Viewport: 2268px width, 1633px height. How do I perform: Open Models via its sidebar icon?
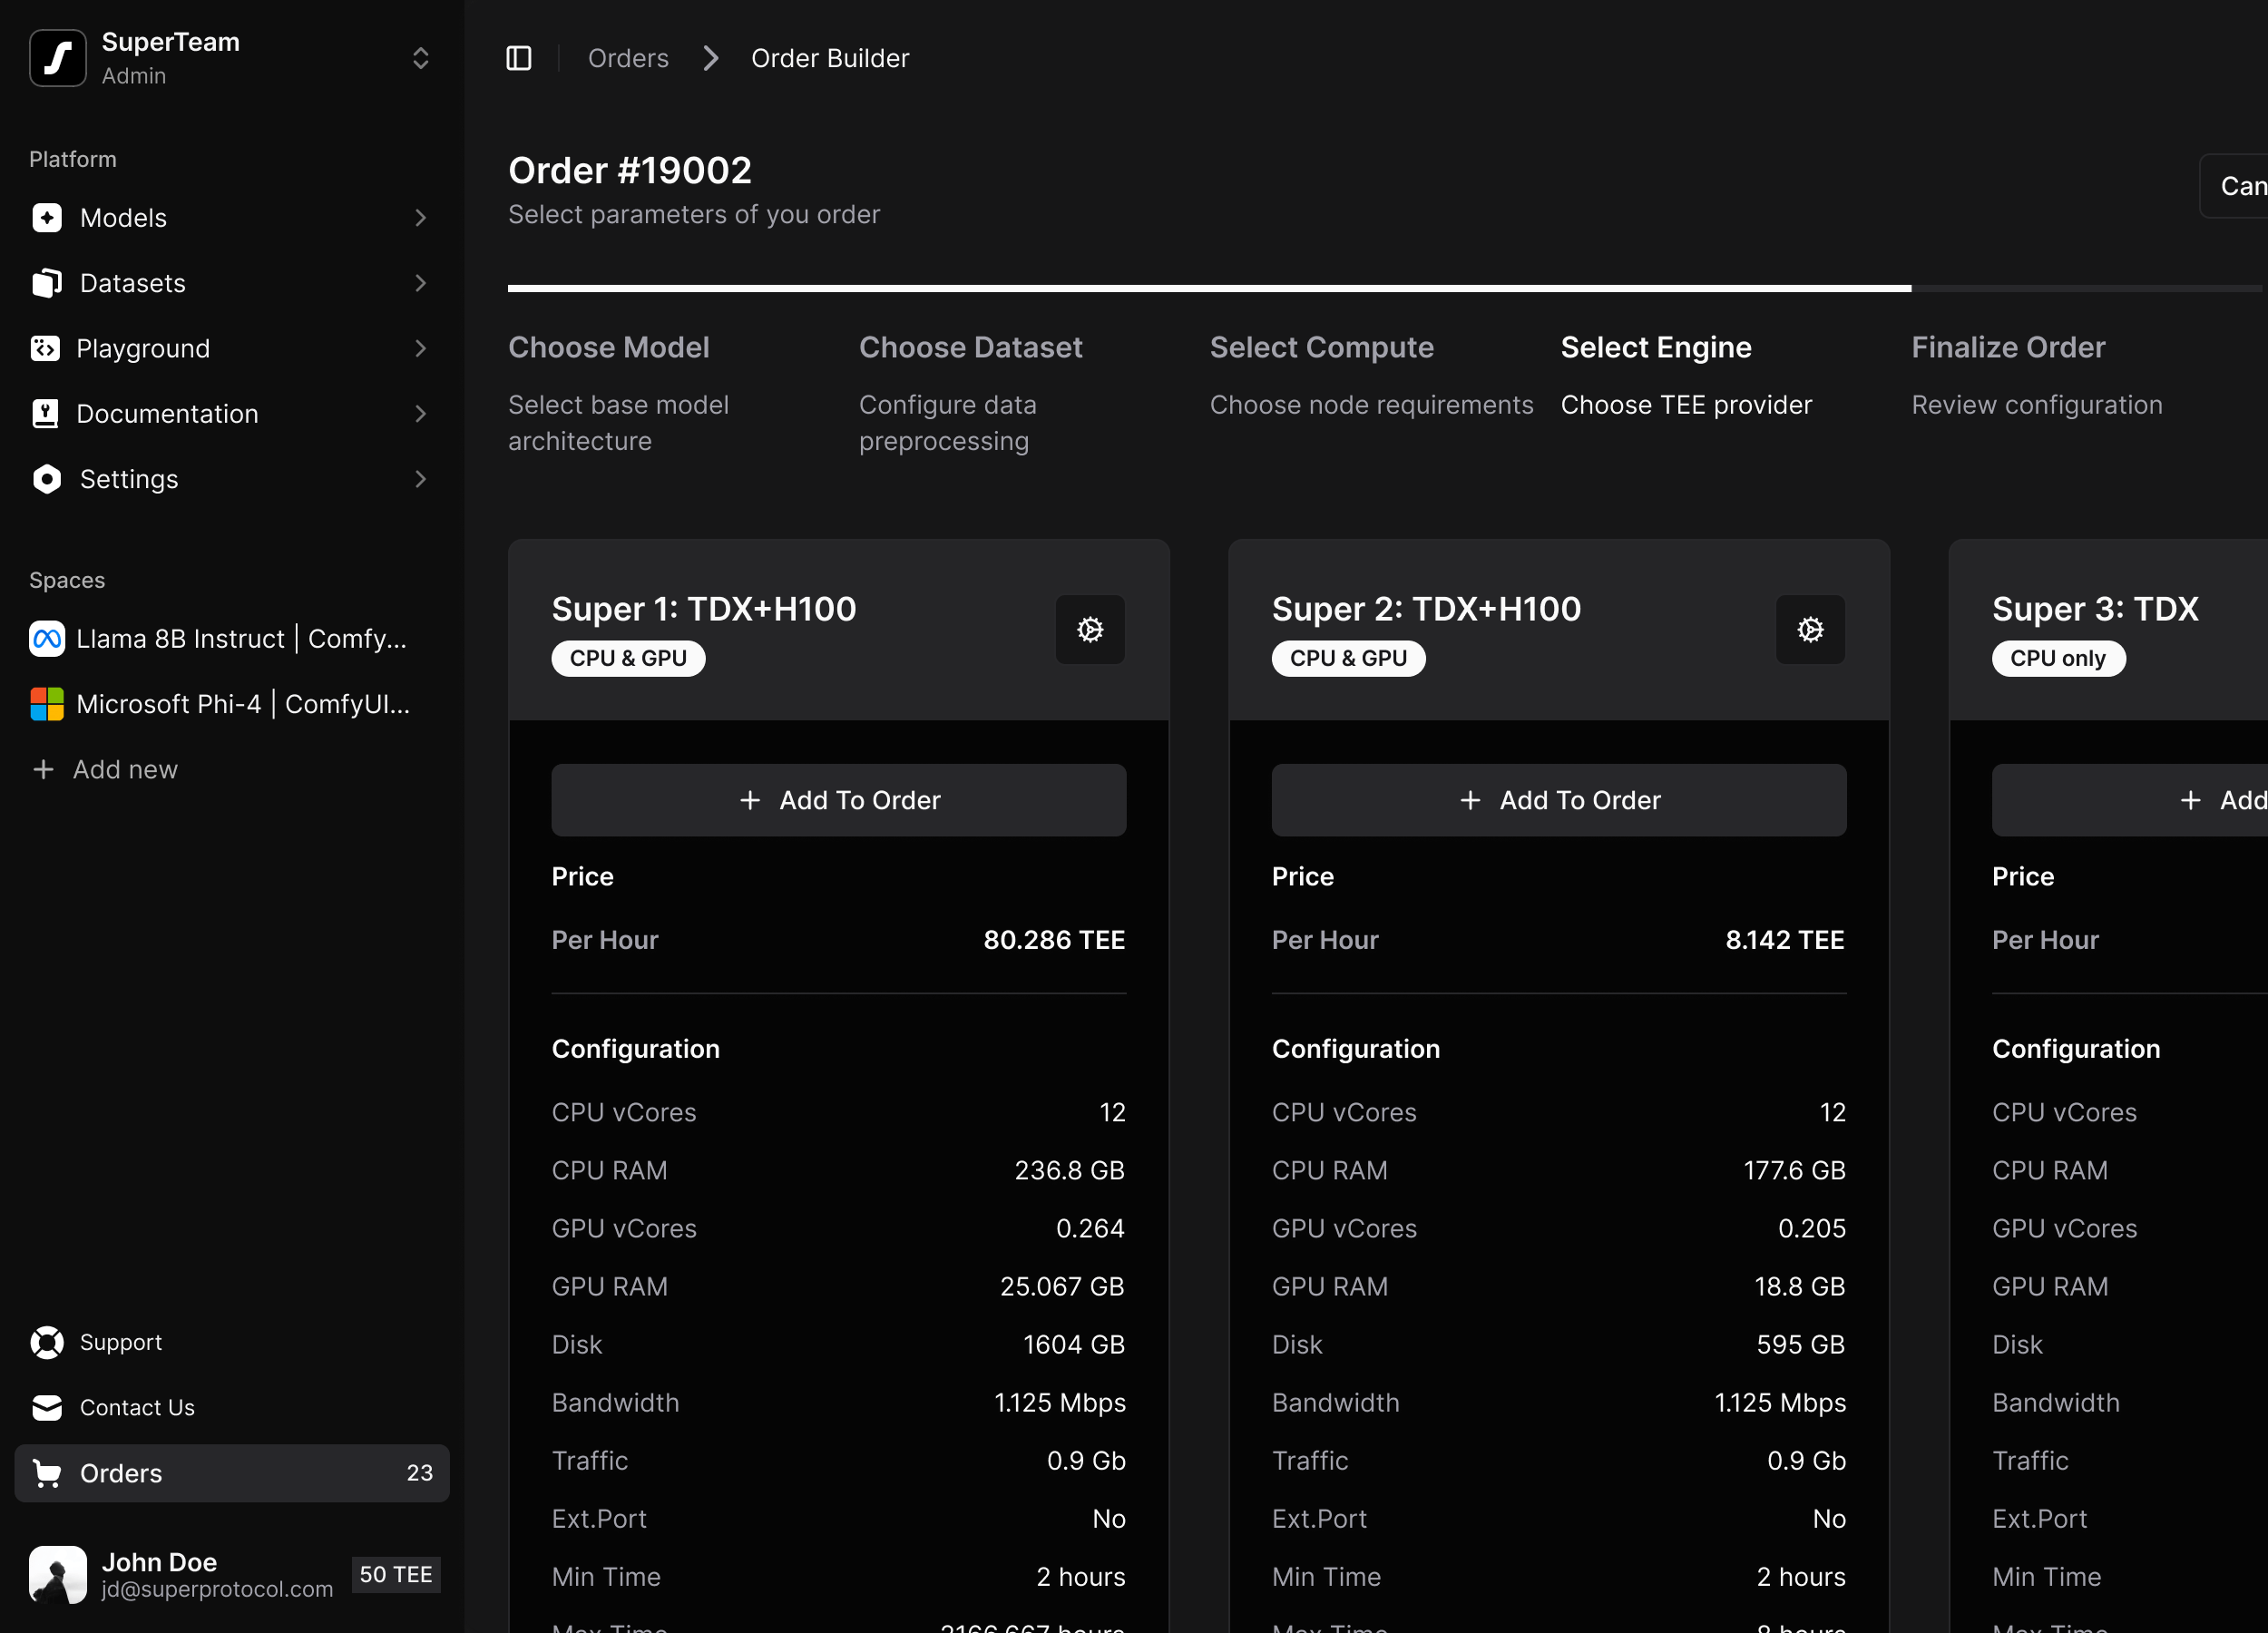coord(46,217)
